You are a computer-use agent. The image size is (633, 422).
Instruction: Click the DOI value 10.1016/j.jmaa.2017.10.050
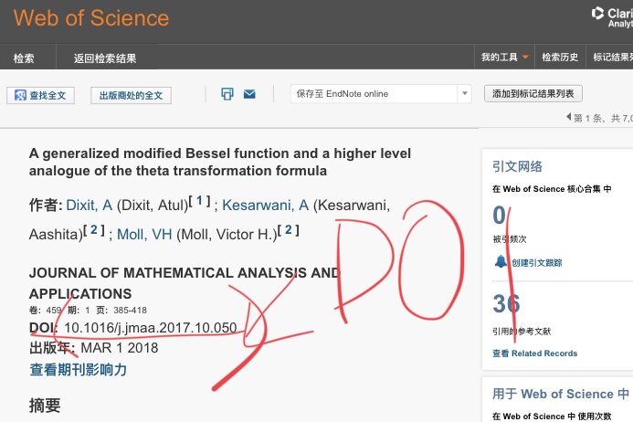tap(151, 328)
